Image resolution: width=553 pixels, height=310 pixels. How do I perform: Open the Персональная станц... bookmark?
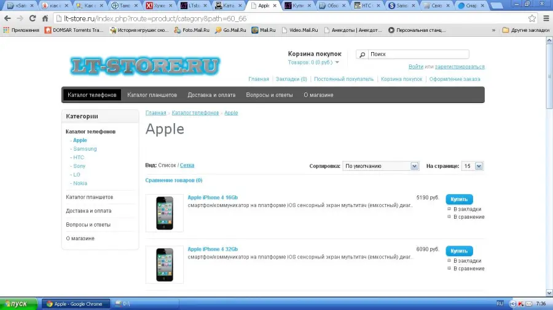417,30
